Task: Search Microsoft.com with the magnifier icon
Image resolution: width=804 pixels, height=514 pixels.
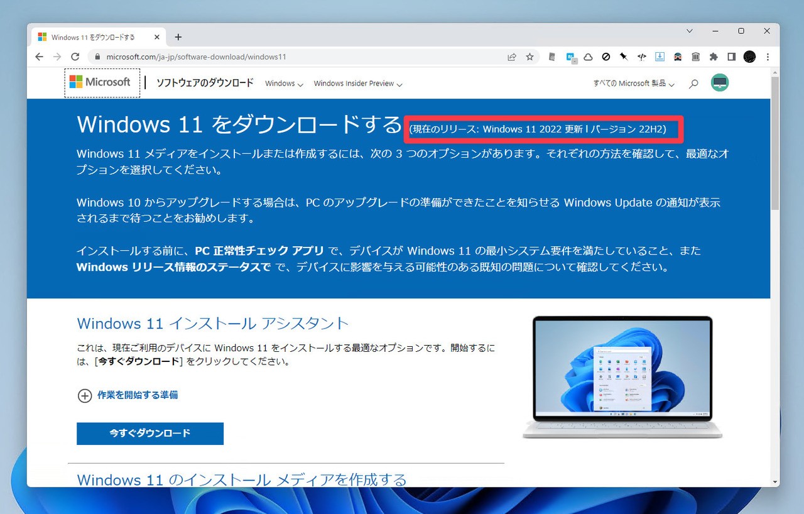Action: [693, 84]
